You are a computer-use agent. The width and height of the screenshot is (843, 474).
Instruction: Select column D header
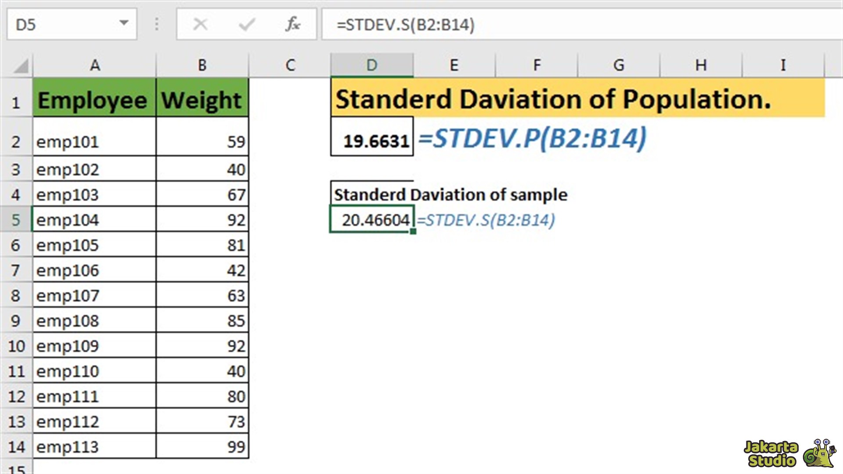click(371, 65)
